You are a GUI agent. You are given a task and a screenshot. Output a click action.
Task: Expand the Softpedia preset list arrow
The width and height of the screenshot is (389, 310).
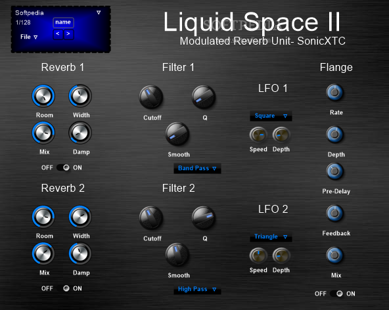tap(99, 12)
